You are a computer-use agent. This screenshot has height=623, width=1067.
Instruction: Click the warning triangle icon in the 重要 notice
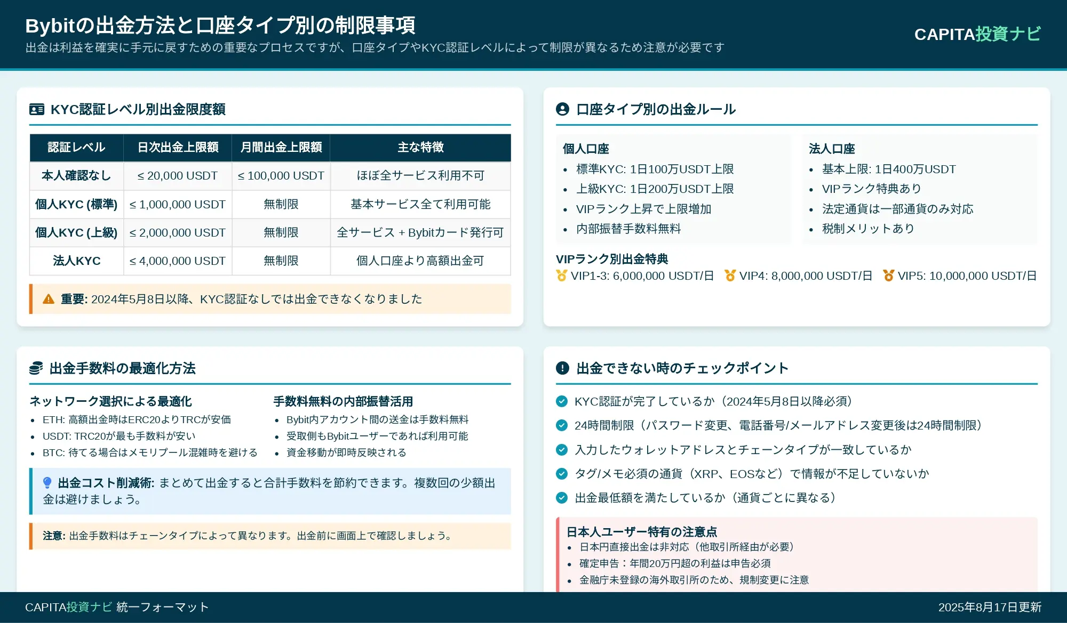[49, 299]
